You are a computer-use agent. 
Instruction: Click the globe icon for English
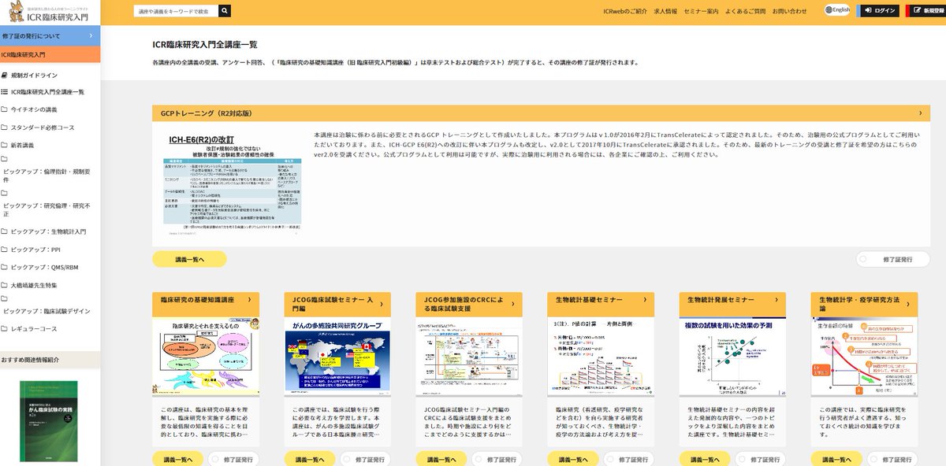[x=829, y=10]
